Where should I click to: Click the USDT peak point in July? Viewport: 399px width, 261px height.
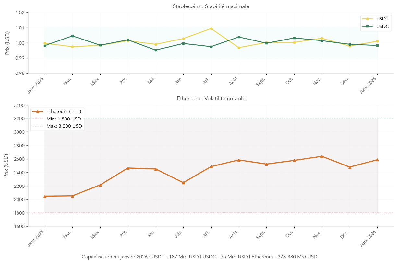211,28
